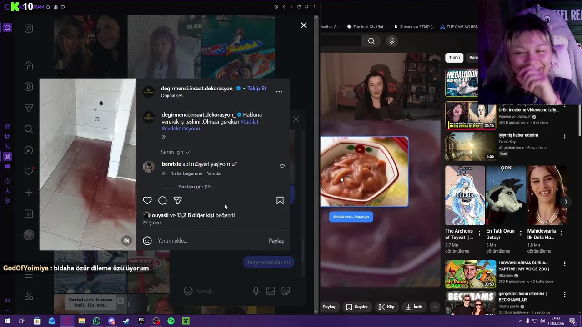Save the YouTube video with Kaydet
The image size is (582, 327).
(x=357, y=307)
